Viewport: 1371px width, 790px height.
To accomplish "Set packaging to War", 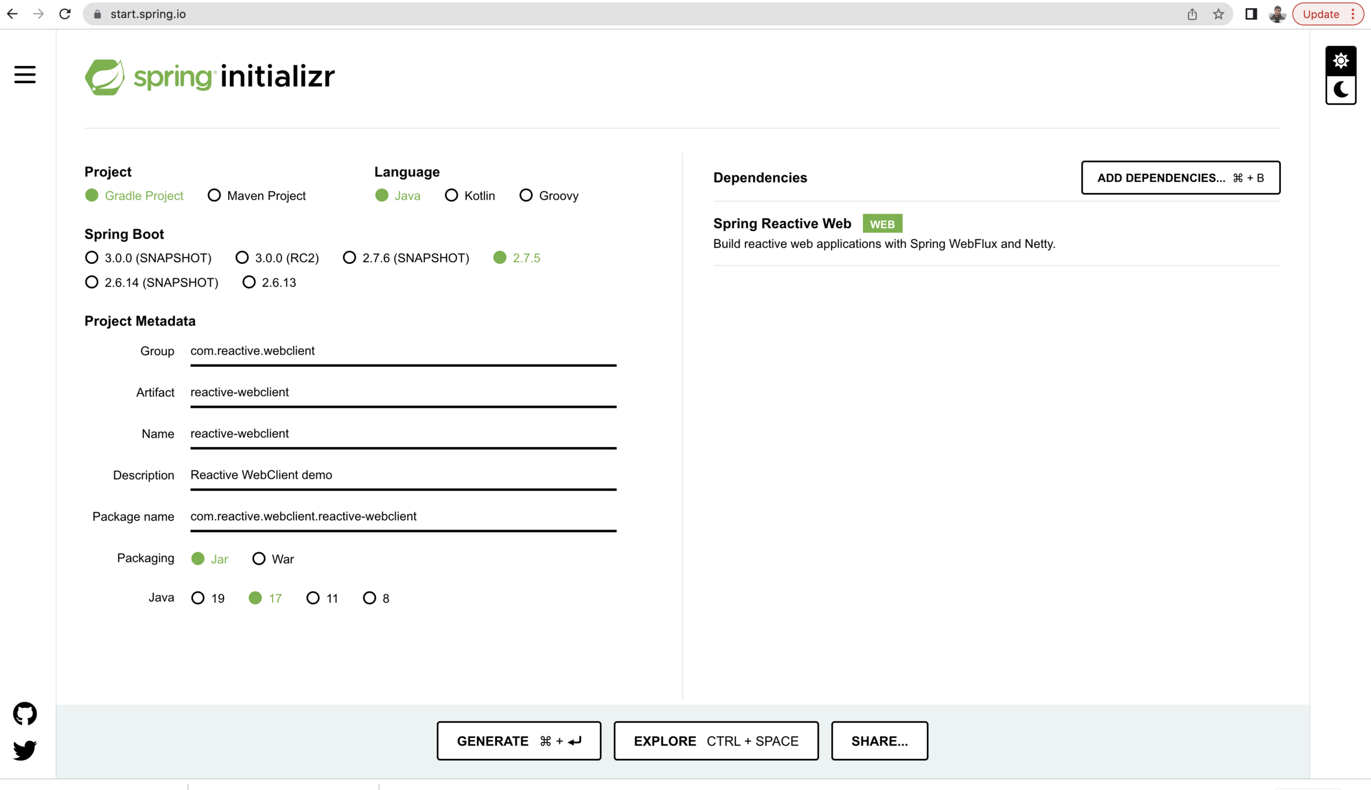I will tap(259, 559).
